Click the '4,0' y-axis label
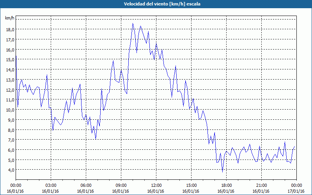This screenshot has width=312, height=195. point(11,170)
